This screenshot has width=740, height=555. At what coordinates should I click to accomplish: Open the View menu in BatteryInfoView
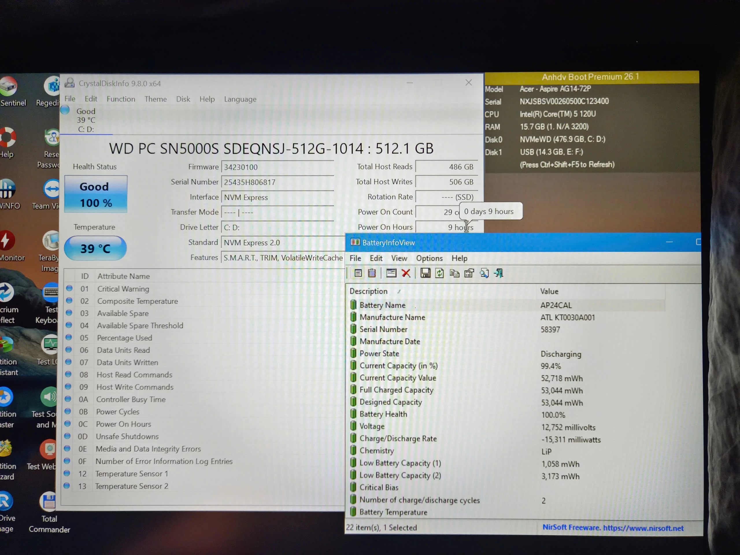tap(399, 258)
